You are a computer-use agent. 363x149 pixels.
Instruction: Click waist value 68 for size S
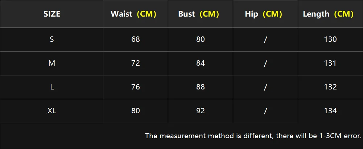[x=136, y=40]
